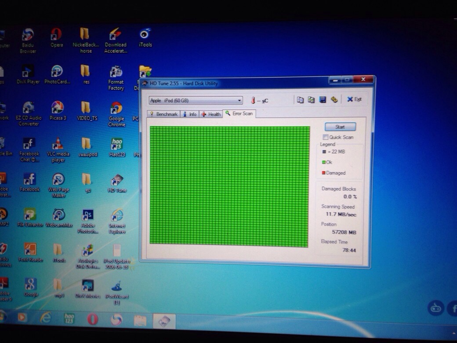Expand the Apple iPod (60 GB) drive dropdown
The image size is (457, 343).
(x=239, y=100)
